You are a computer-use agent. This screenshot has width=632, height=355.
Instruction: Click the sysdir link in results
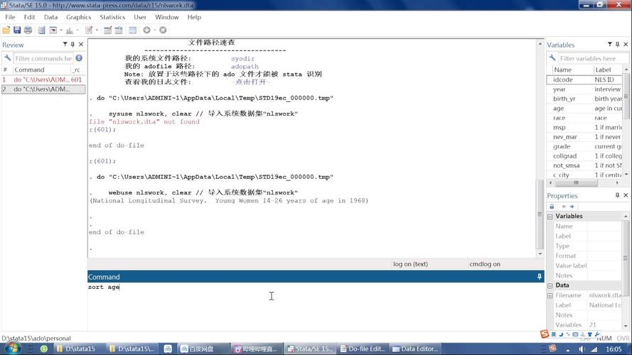[242, 58]
